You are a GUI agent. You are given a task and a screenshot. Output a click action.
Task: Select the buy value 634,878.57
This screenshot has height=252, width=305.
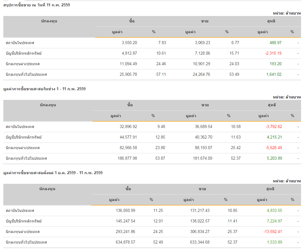125,242
